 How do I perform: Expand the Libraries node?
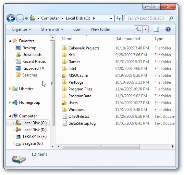click(x=10, y=89)
